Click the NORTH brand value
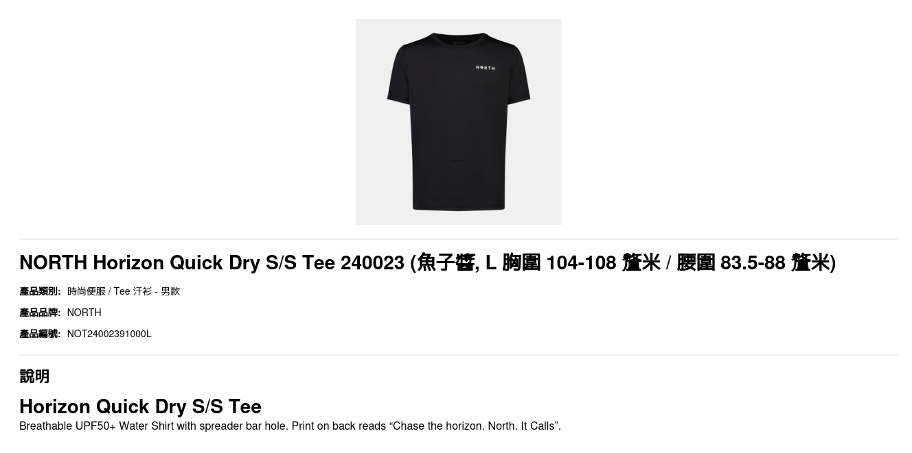The width and height of the screenshot is (912, 453). (84, 313)
